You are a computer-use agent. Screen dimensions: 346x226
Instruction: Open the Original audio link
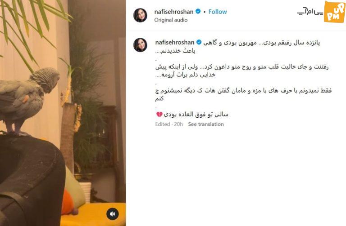tap(171, 20)
